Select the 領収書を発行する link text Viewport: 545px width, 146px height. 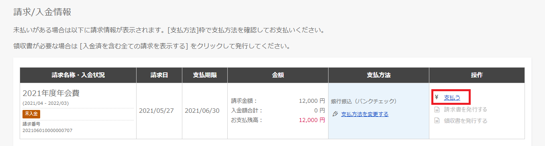(x=465, y=121)
